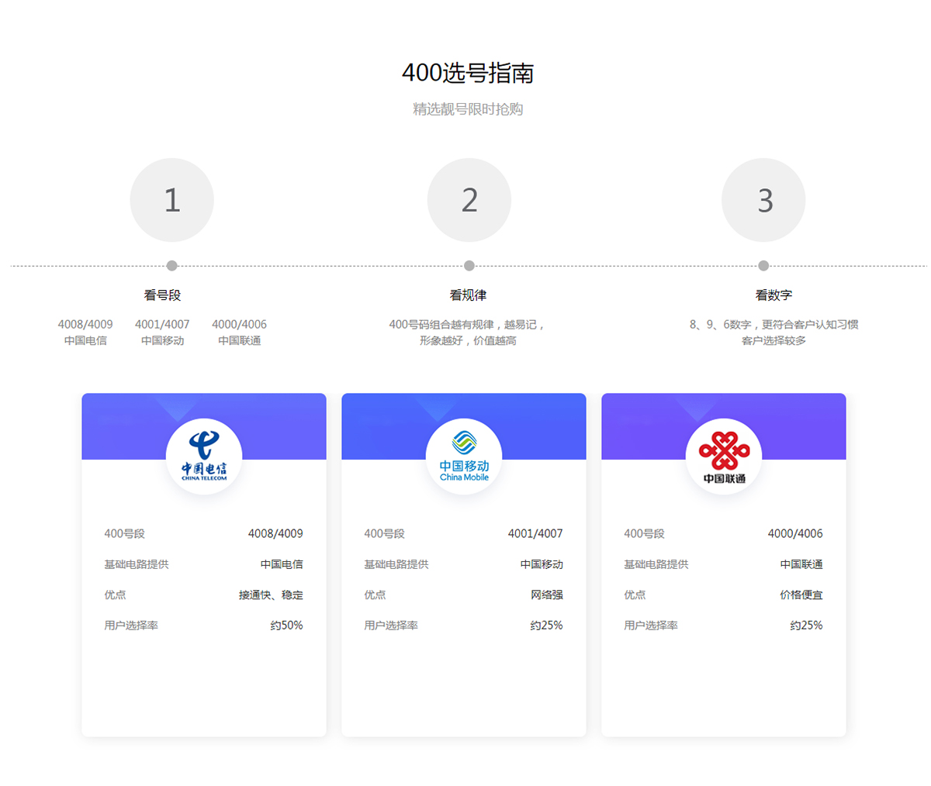931x786 pixels.
Task: Click 价格便宜 in the Unicom card
Action: click(x=801, y=595)
